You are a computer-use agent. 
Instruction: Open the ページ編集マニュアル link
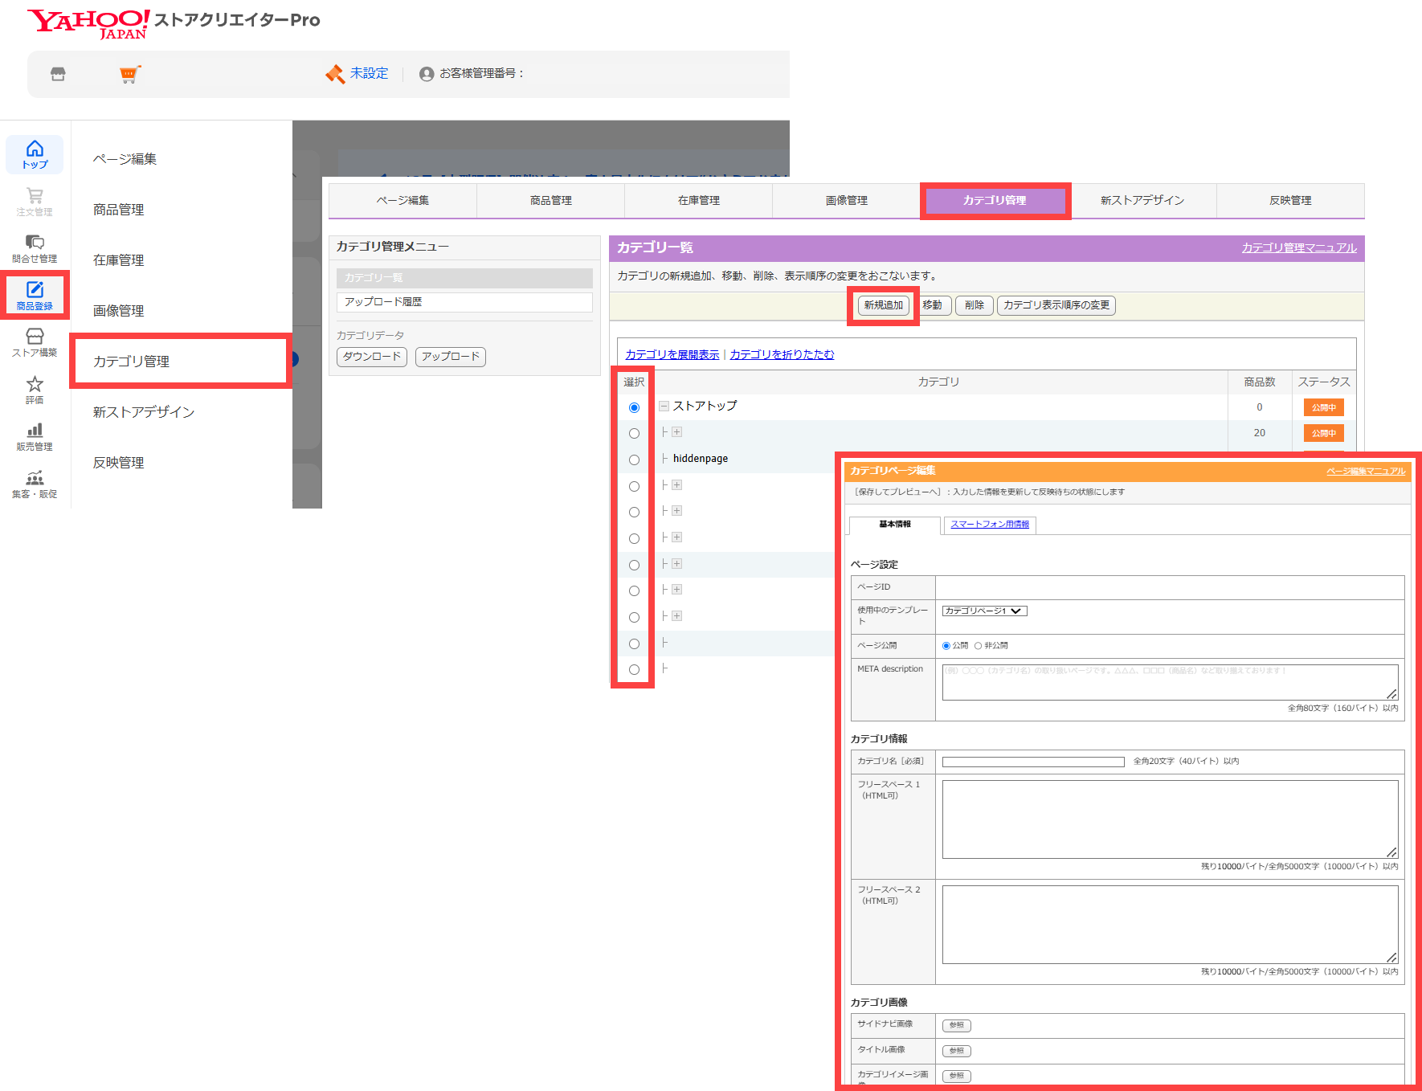pos(1366,472)
